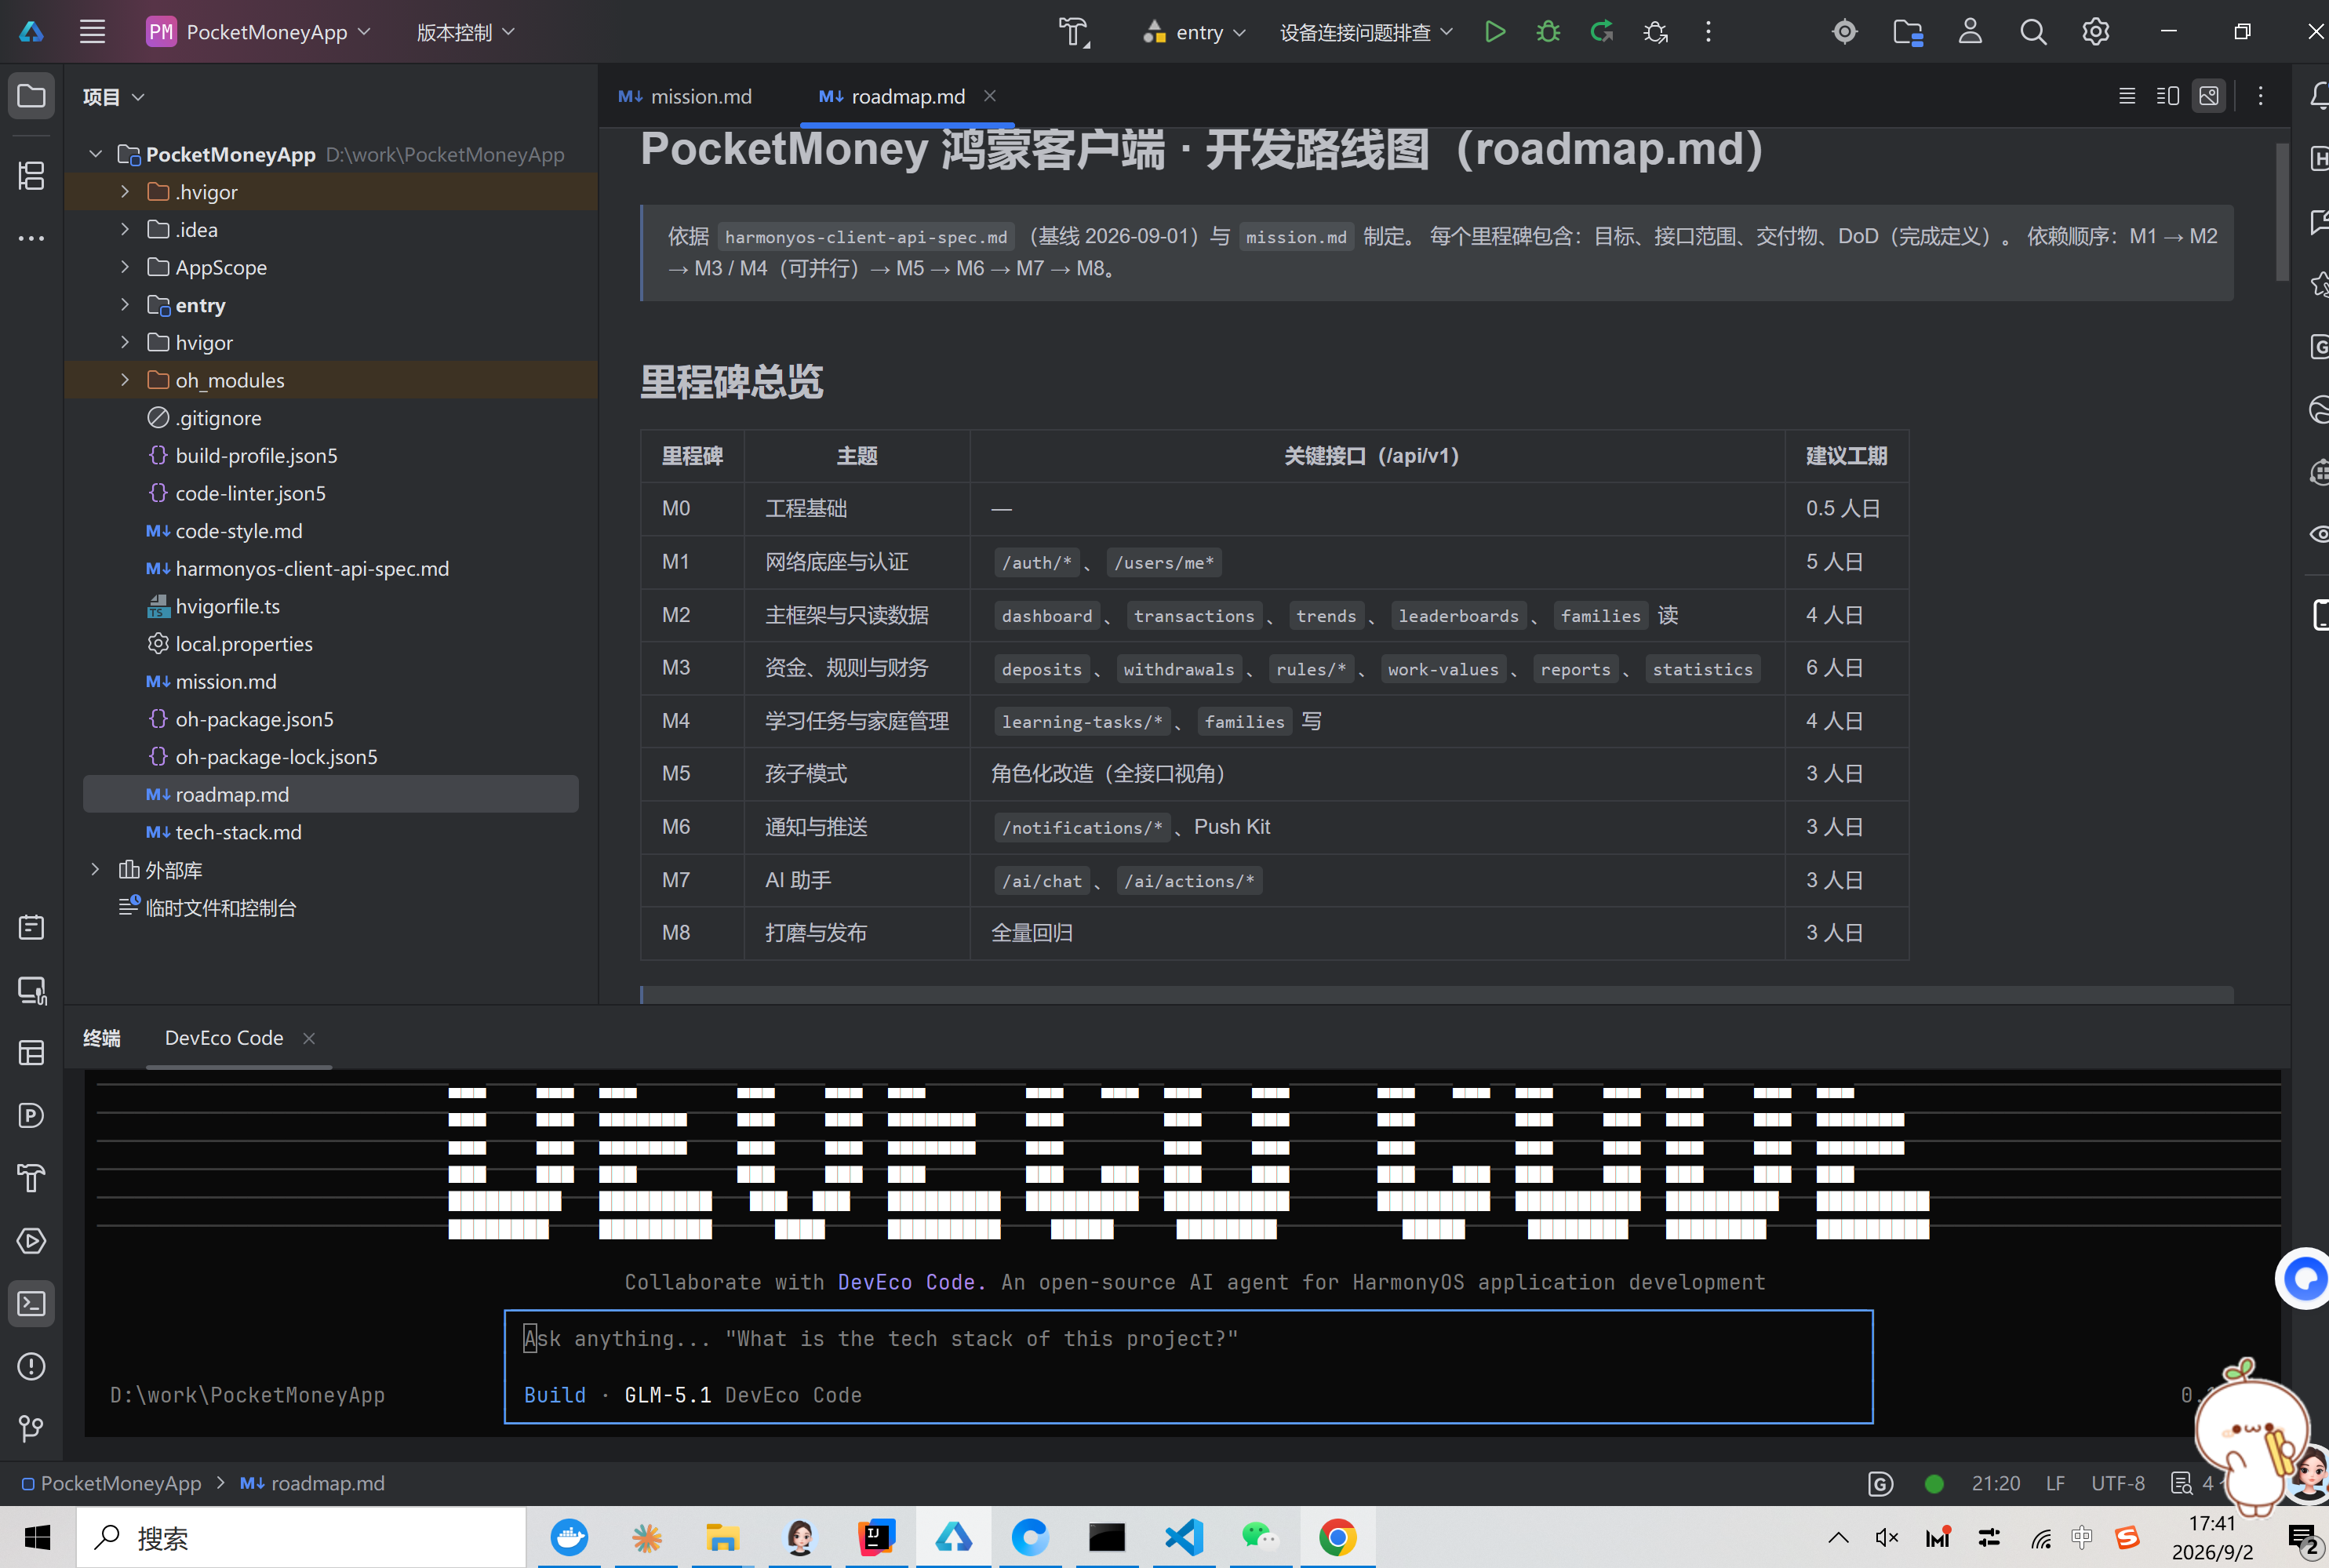Open the Profiler P icon in sidebar
This screenshot has height=1568, width=2329.
[32, 1116]
